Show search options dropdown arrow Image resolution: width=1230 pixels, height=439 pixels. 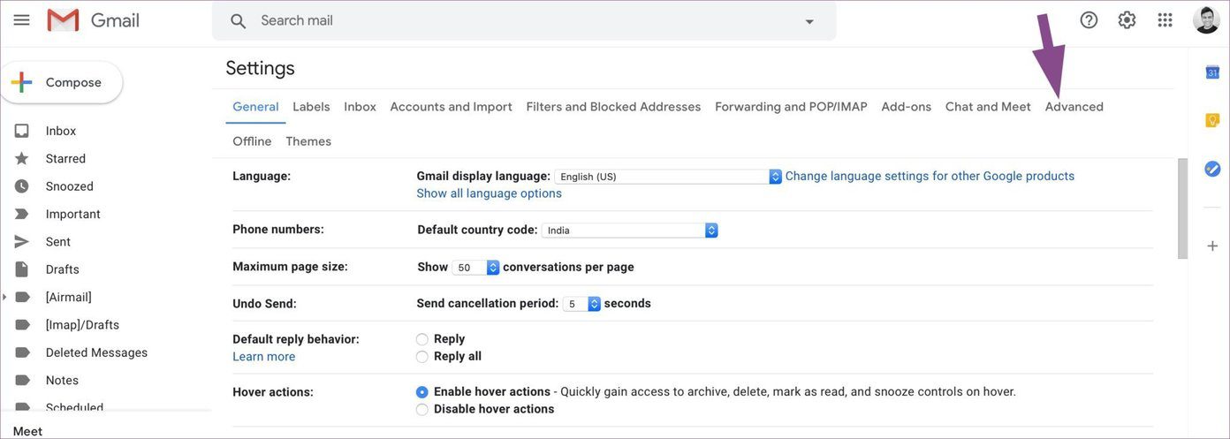click(809, 21)
